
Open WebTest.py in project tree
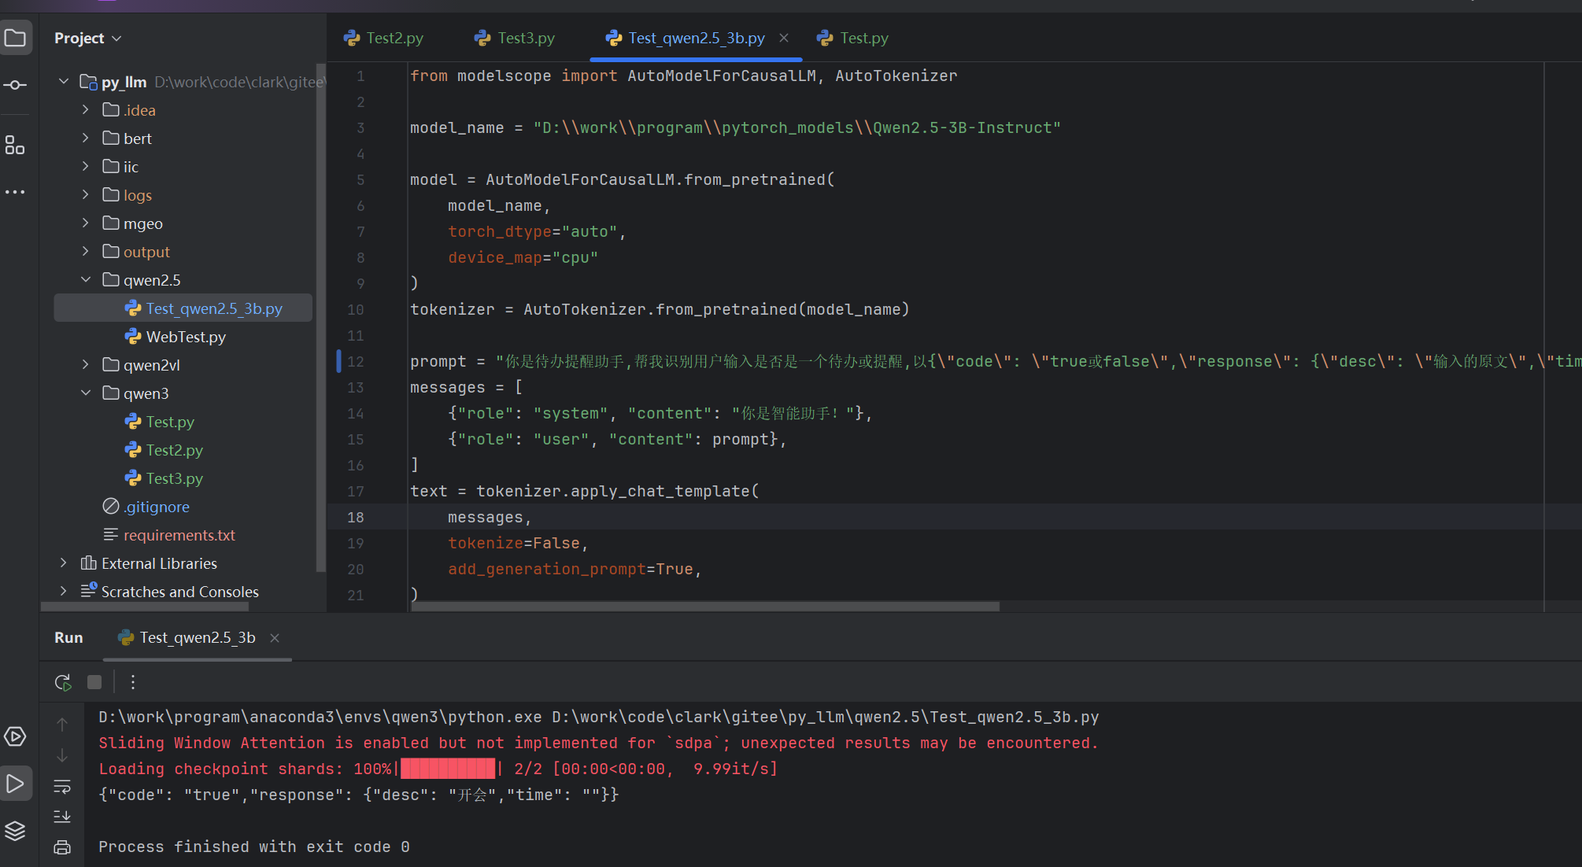(x=186, y=337)
